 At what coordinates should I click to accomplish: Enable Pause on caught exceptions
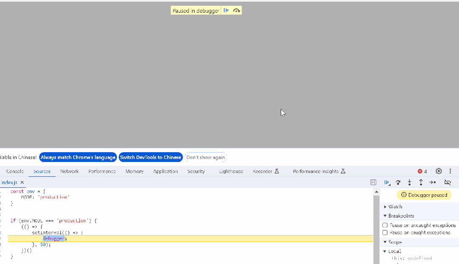pyautogui.click(x=385, y=233)
